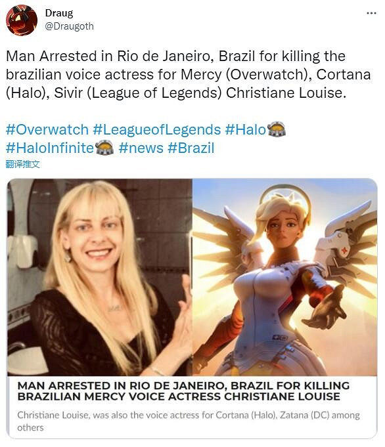
Task: Open the #HaloInfinite hashtag
Action: [x=50, y=148]
